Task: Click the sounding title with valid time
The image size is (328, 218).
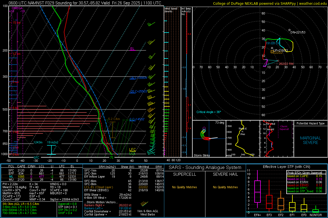Action: [85, 3]
